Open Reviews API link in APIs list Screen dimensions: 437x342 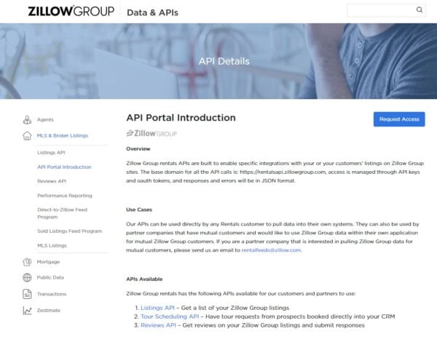[158, 325]
